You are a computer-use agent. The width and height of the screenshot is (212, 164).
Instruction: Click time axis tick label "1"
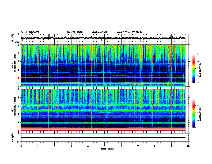click(38, 146)
